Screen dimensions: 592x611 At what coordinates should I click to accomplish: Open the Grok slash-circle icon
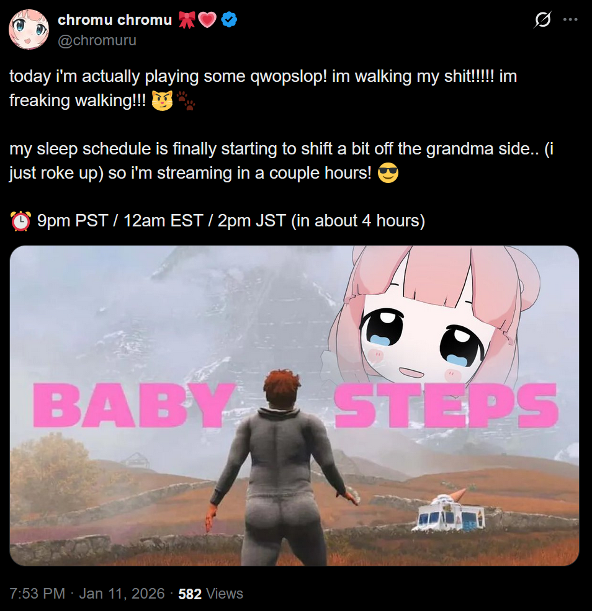[542, 19]
